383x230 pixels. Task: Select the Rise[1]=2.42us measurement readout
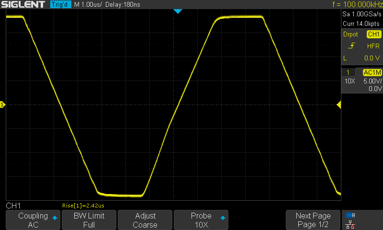pos(83,206)
